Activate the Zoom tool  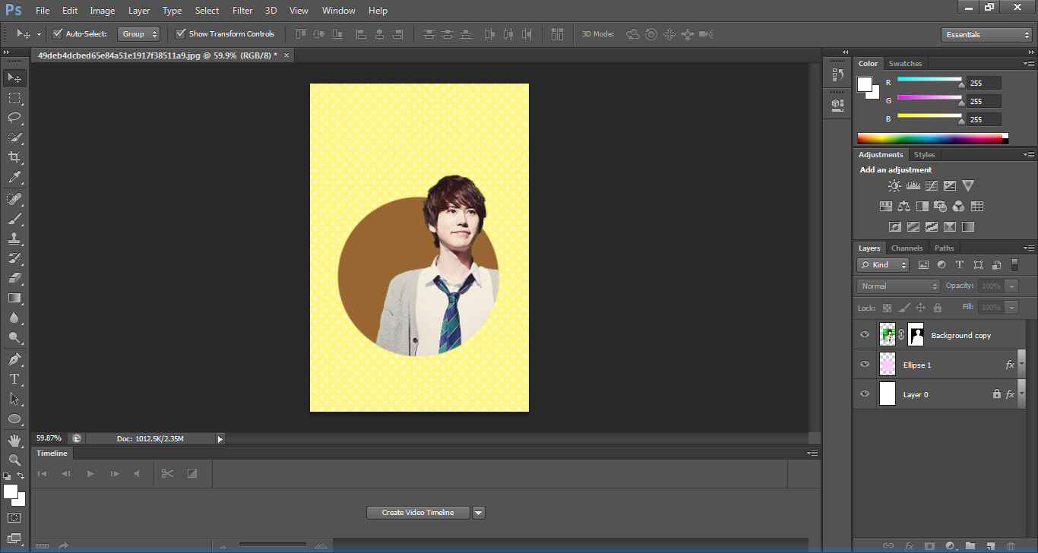point(14,460)
